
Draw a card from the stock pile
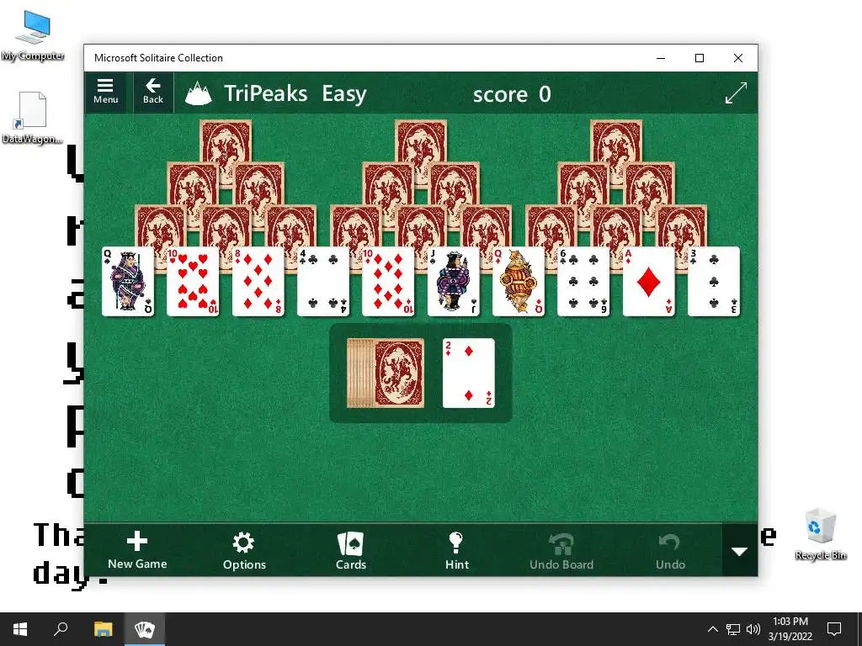(386, 373)
